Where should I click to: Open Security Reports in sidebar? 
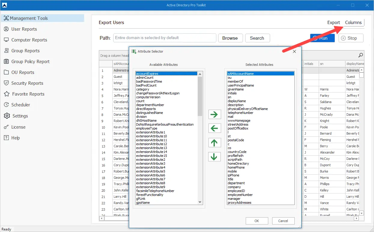(27, 83)
